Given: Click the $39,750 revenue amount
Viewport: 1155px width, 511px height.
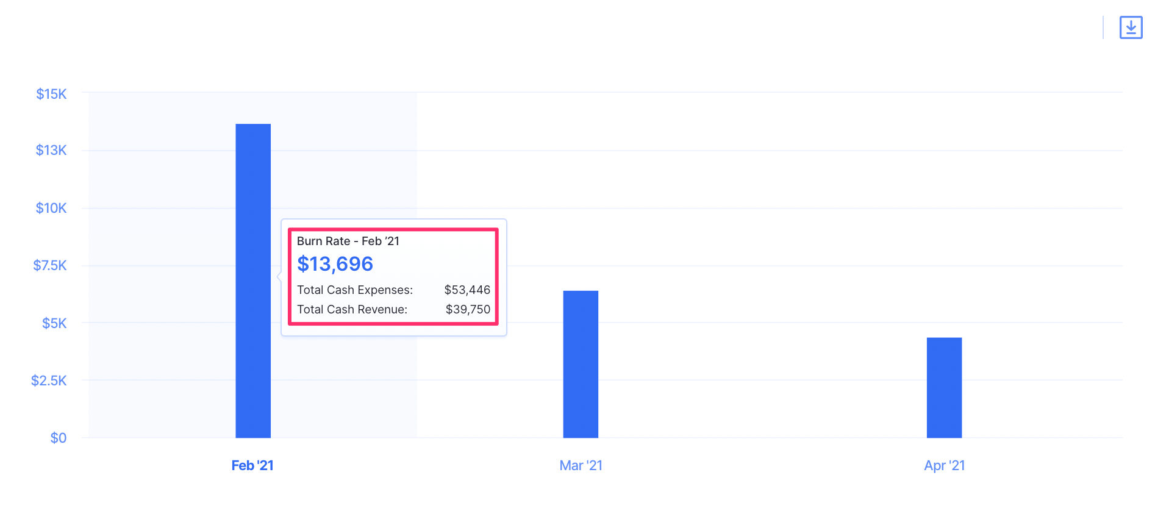Looking at the screenshot, I should coord(468,309).
